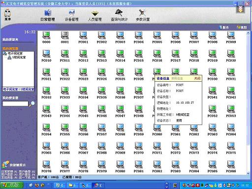Screen dimensions: 252x189
Task: Select the PC086 computer icon
Action: click(x=231, y=165)
